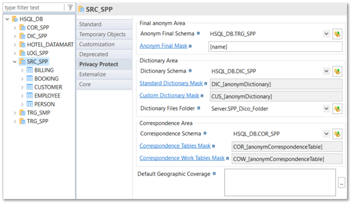The height and width of the screenshot is (204, 352).
Task: Click info icon next to Custom Dictionary Mask
Action: (202, 96)
